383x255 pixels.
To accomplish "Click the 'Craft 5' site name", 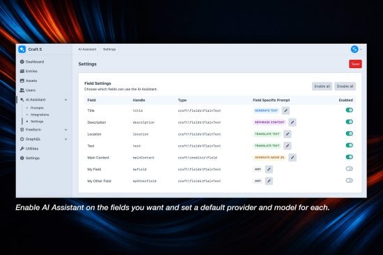I will (35, 49).
